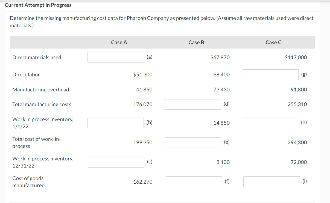Click input field (c) for Work in process 12/31/22 Case A
The height and width of the screenshot is (203, 330).
coord(115,162)
